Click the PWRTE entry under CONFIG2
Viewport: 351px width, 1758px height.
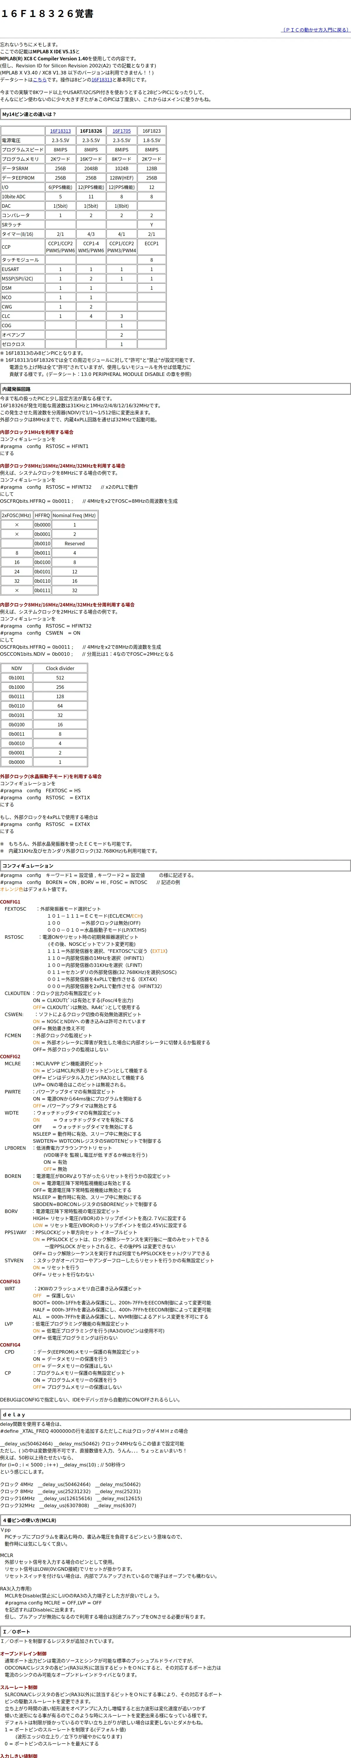click(x=13, y=1092)
